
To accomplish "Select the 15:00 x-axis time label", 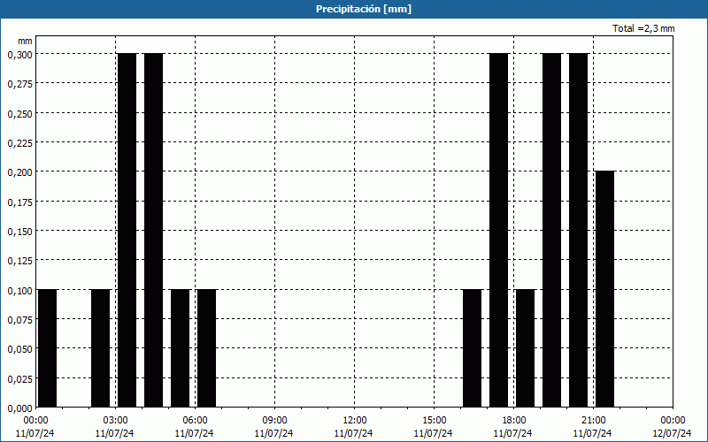I will coord(434,421).
